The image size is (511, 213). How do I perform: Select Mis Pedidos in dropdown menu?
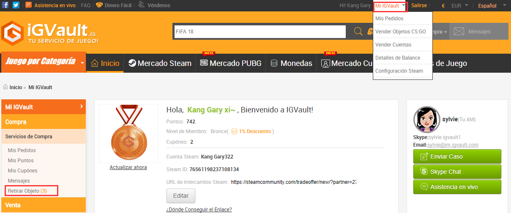coord(389,19)
